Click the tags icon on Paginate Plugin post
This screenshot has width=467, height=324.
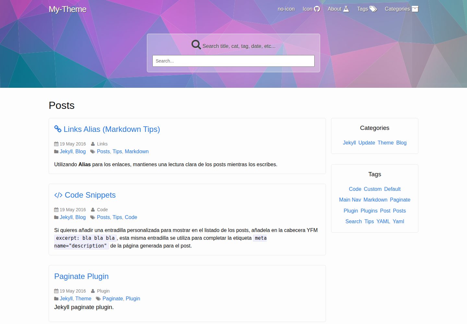[98, 299]
